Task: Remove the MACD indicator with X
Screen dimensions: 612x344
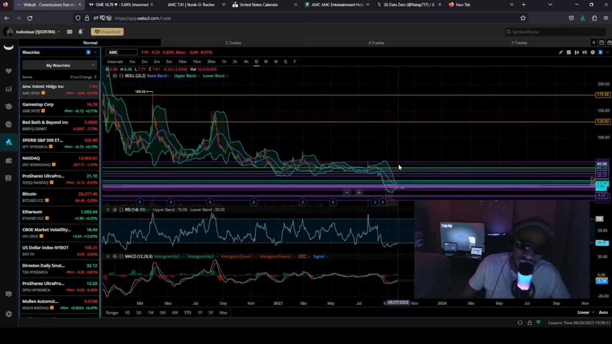Action: point(108,256)
